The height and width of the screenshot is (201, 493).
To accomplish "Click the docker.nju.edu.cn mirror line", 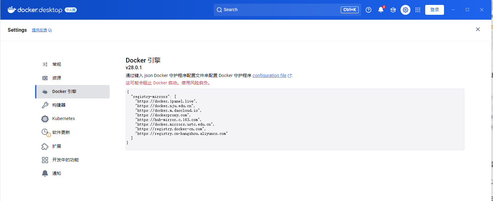I will coord(165,106).
